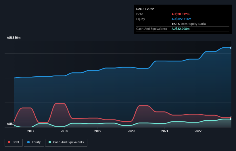The height and width of the screenshot is (151, 236).
Task: Select the Cash endpoint marker on chart
Action: (231, 119)
